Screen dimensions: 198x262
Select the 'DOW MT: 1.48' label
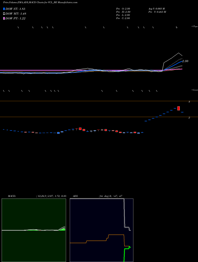point(16,14)
